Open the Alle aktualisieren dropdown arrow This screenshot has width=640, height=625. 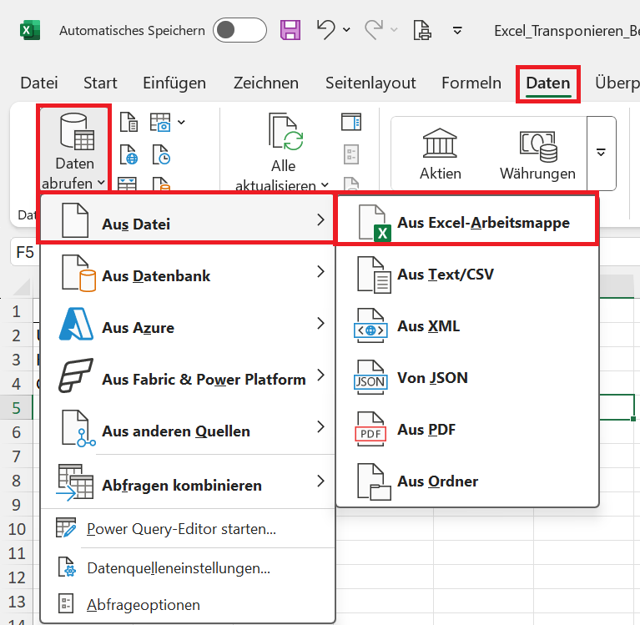point(325,185)
